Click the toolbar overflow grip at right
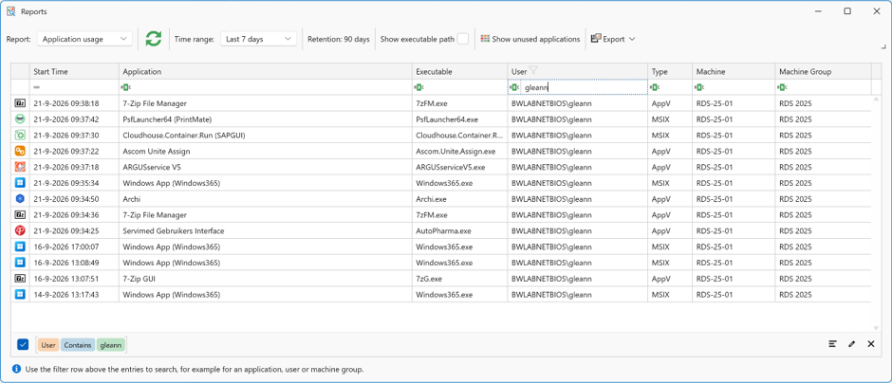Image resolution: width=892 pixels, height=383 pixels. coord(883,46)
